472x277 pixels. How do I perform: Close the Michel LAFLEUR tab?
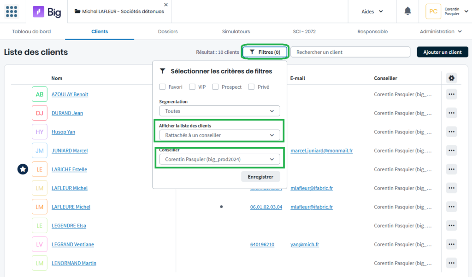click(166, 5)
